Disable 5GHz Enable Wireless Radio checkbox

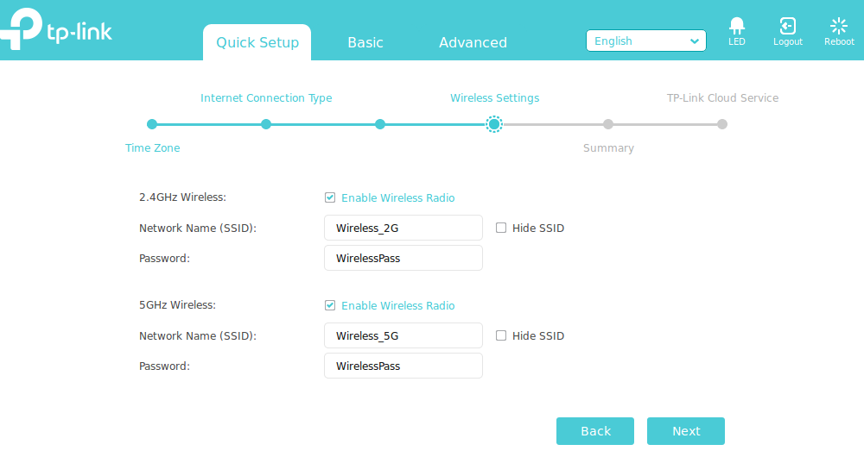[x=330, y=305]
